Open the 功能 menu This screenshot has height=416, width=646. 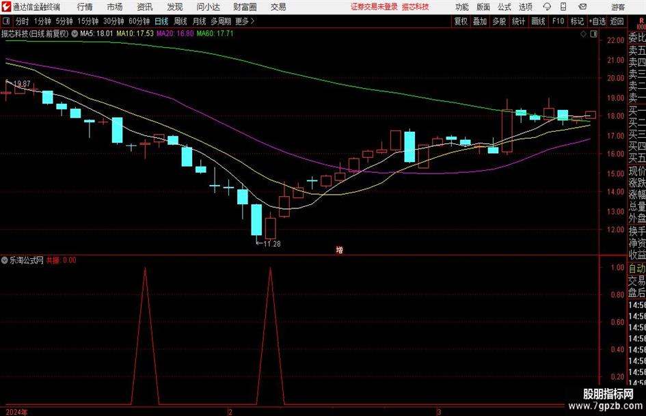coord(462,7)
